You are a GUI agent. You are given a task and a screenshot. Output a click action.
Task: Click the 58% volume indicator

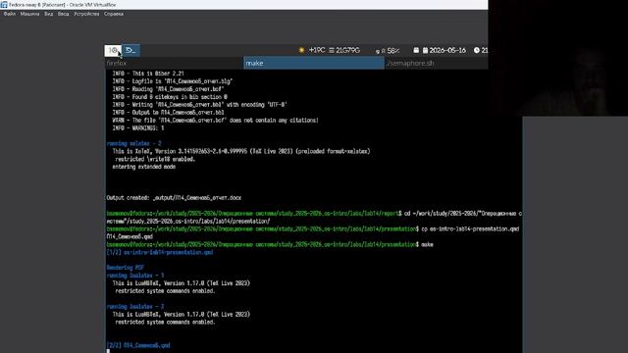[x=388, y=51]
